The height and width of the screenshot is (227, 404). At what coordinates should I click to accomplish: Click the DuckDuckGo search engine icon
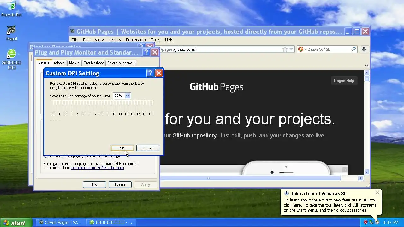coord(301,49)
